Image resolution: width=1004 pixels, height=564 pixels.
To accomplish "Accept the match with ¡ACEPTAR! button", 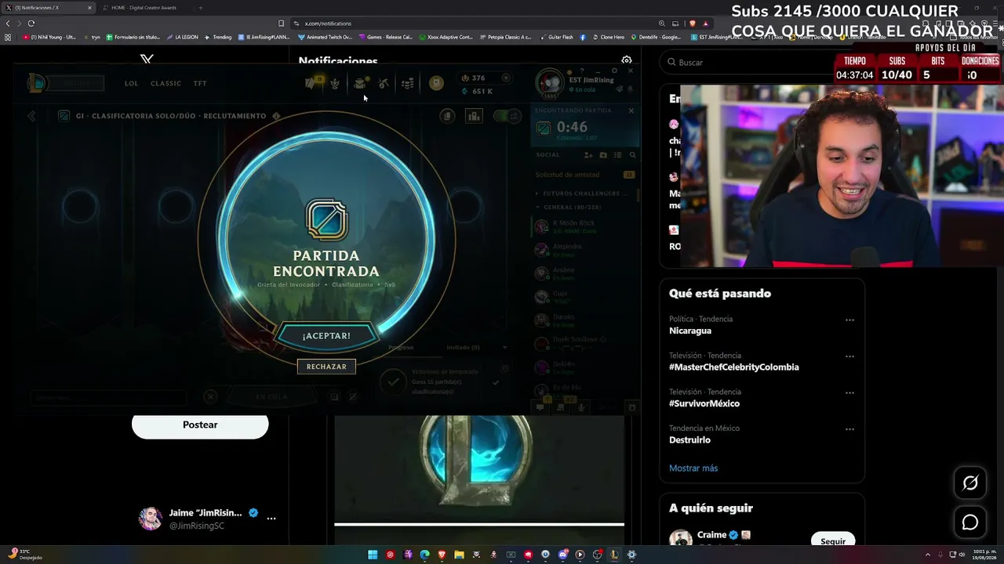I will tap(326, 335).
